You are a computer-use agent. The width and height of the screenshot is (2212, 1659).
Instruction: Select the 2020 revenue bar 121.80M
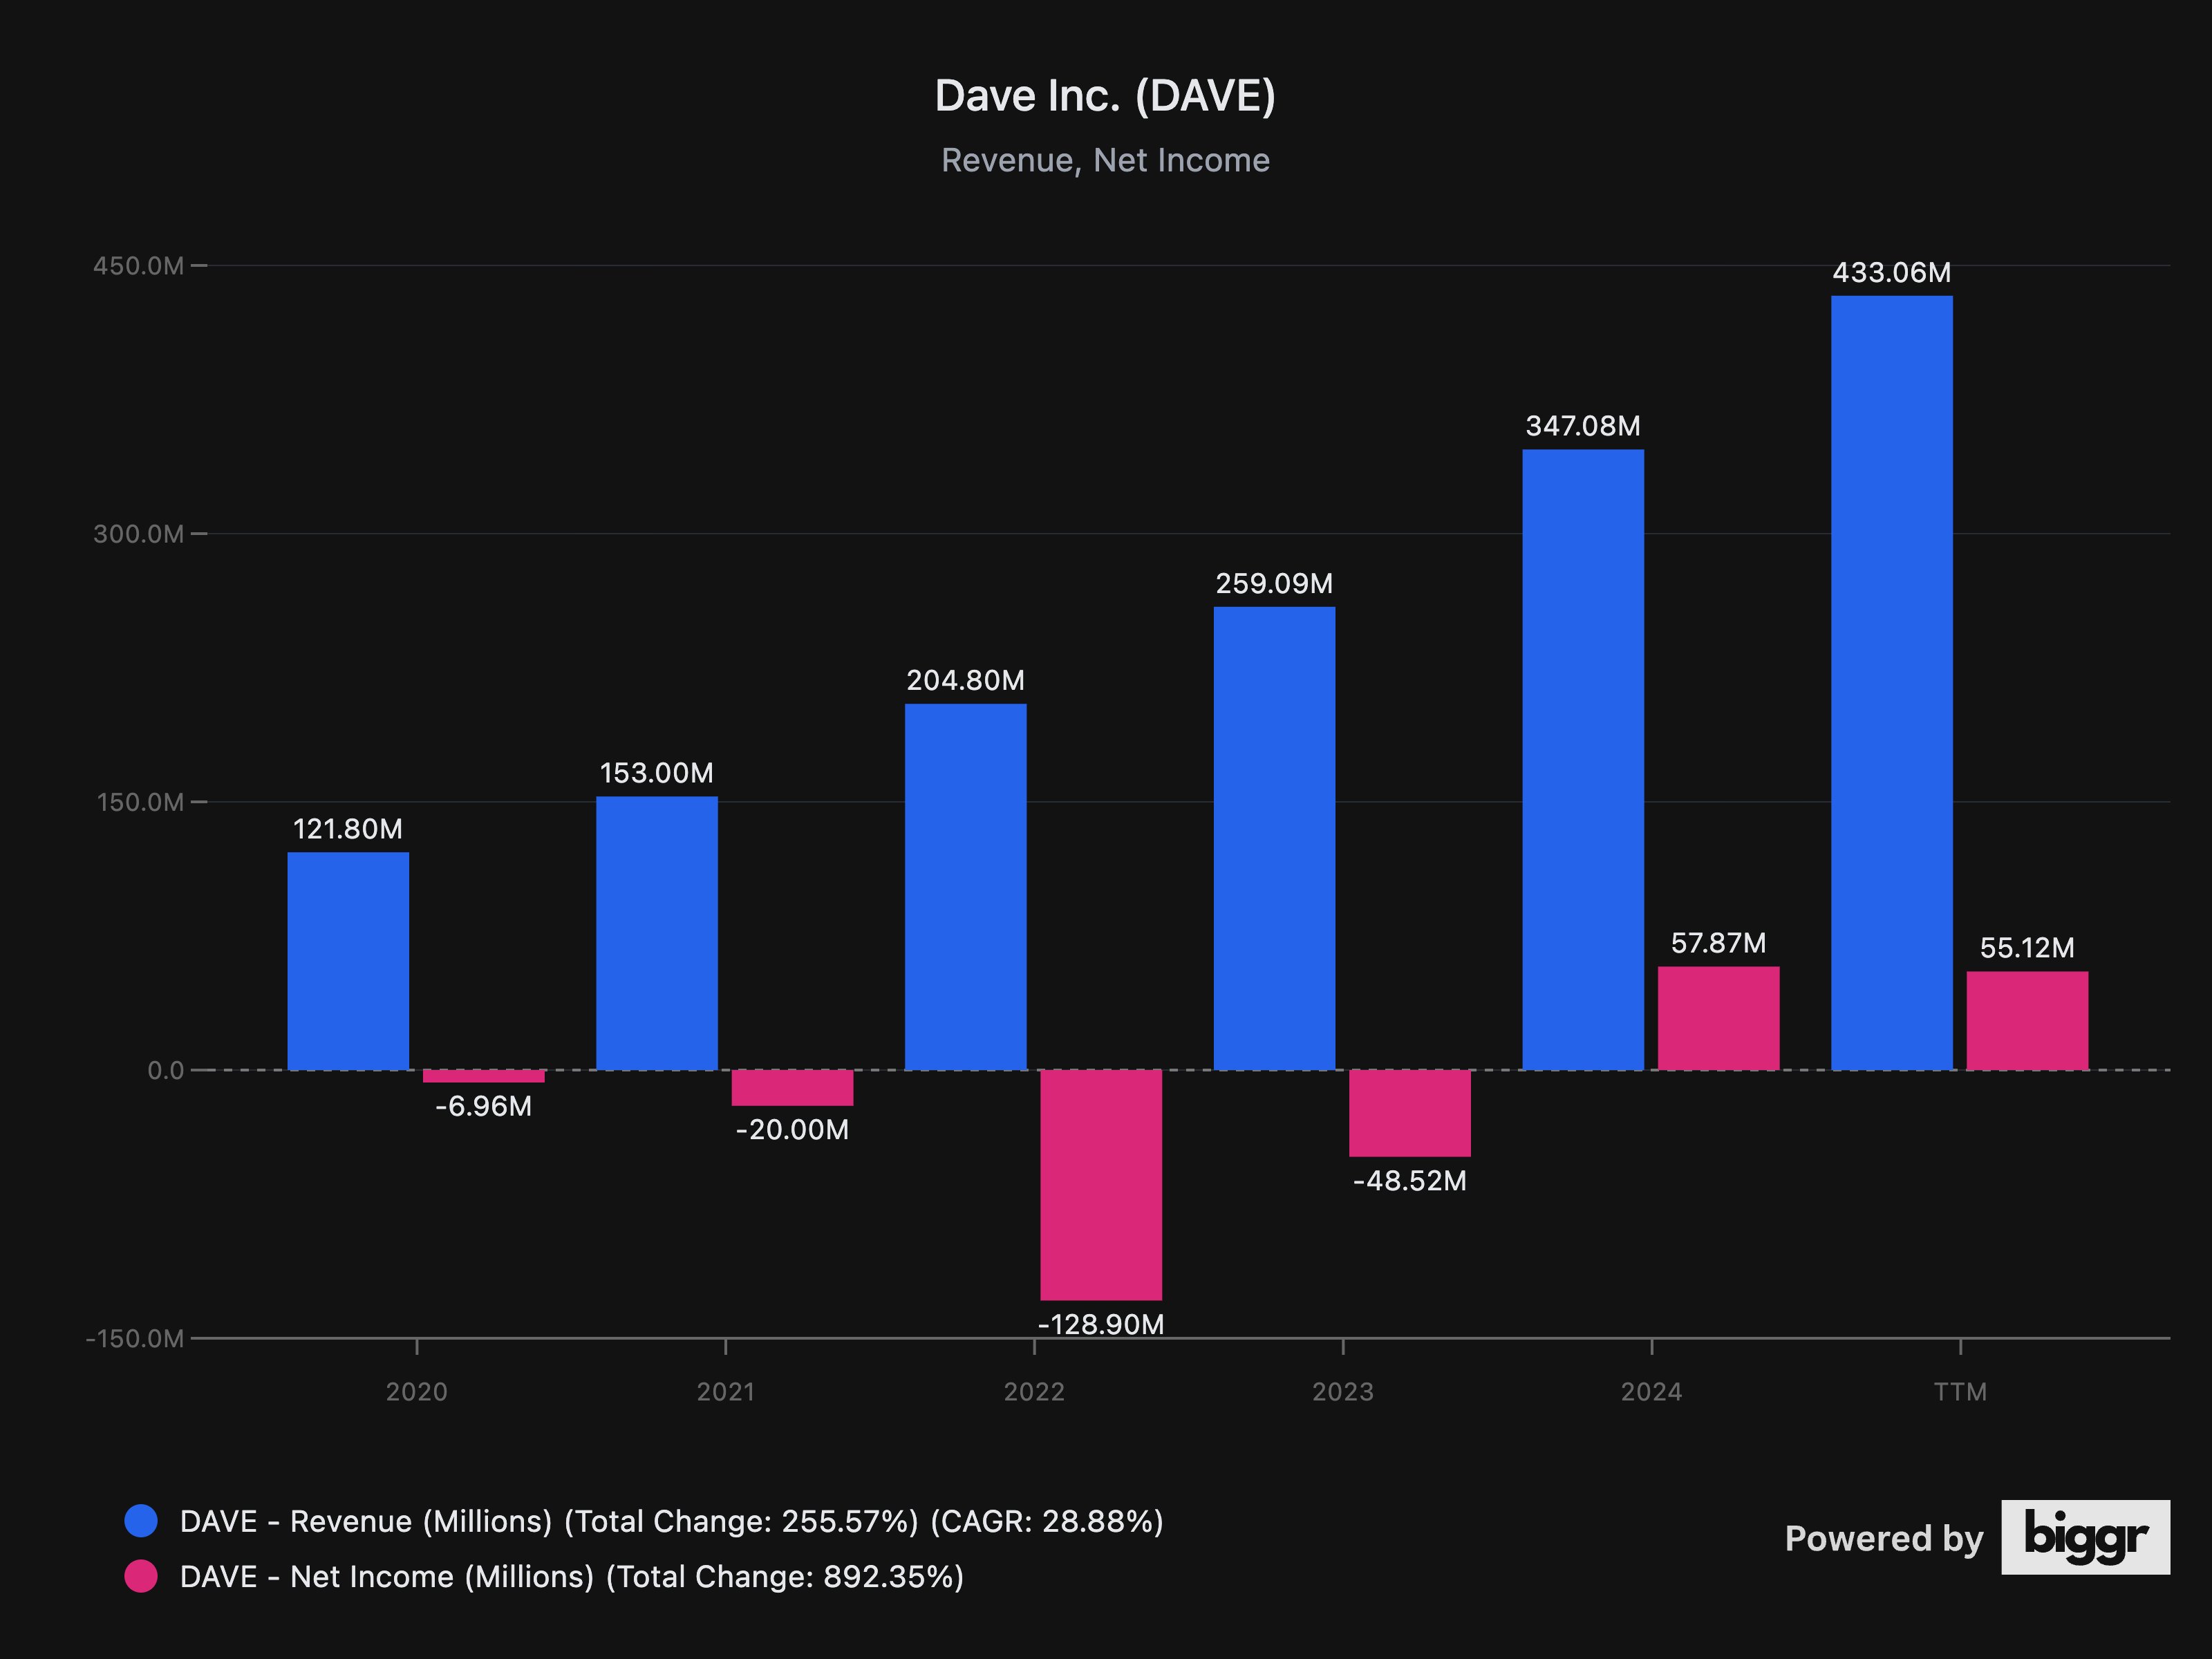(348, 960)
